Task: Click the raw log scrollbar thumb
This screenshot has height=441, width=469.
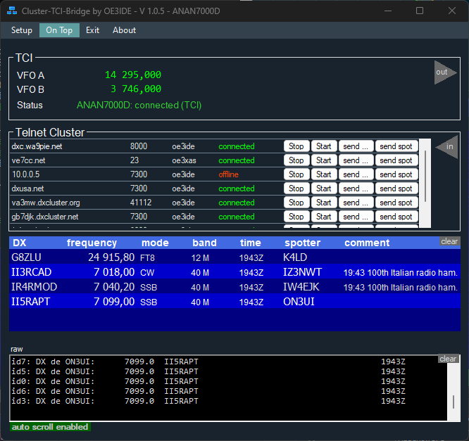Action: (454, 402)
